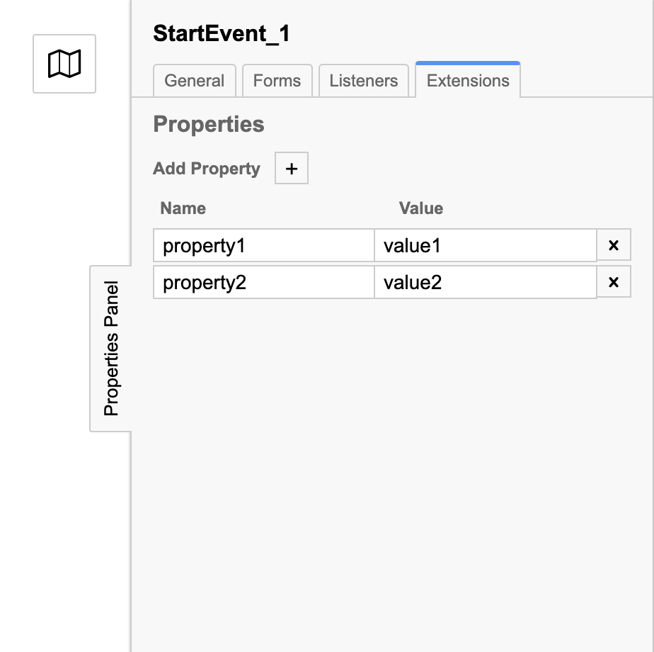Click the Properties section heading

(x=208, y=124)
